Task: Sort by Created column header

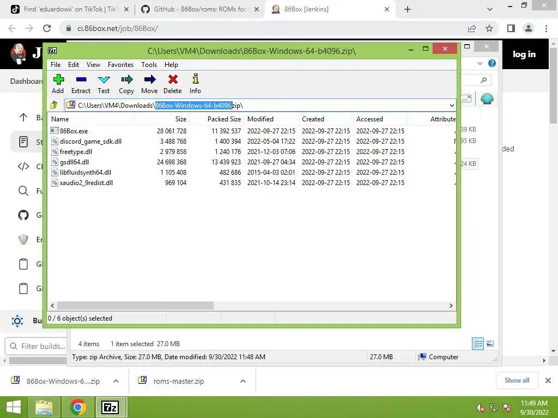Action: point(325,119)
